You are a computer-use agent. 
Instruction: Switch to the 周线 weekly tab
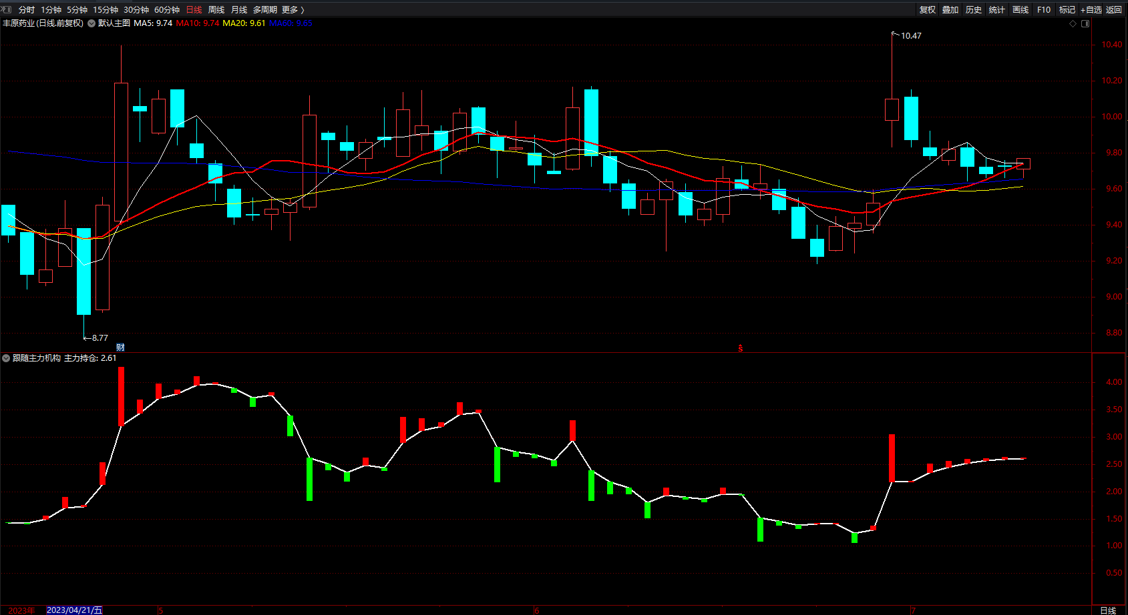216,9
